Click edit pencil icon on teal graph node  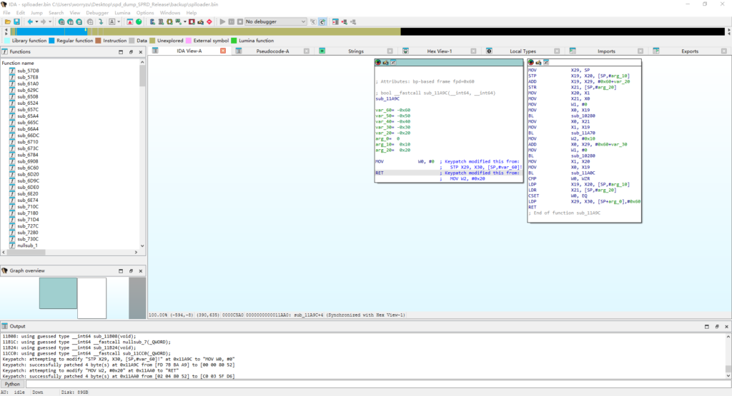click(x=385, y=62)
